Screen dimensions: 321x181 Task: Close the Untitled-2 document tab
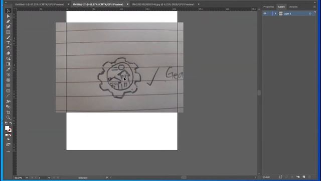coord(127,5)
